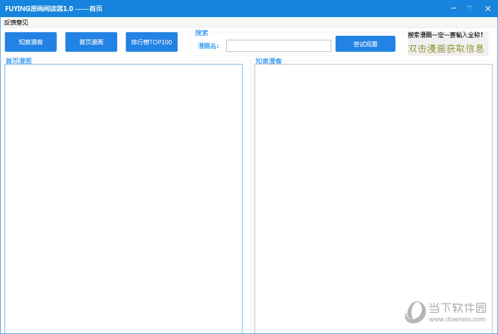Click inside the empty 首页漫画 list panel

[x=123, y=196]
